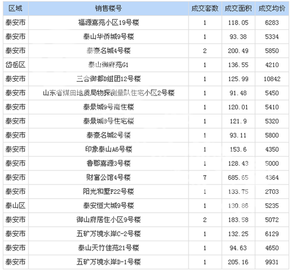The width and height of the screenshot is (292, 271).
Task: Select the 山东省煤田地质局物探测量队住宅小区2号楼 cell
Action: coord(109,93)
